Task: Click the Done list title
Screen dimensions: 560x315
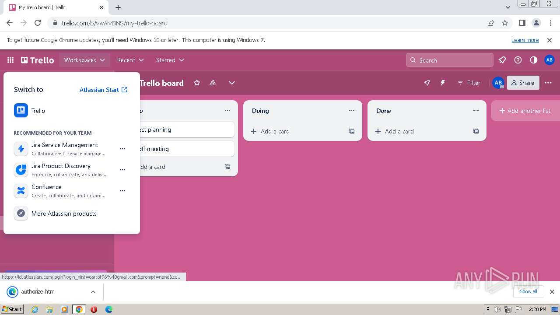Action: coord(383,111)
